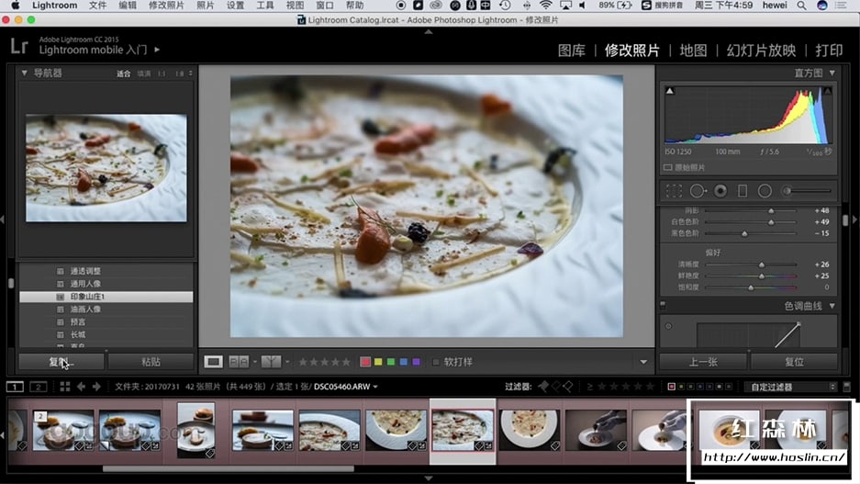Select the Spot Removal tool

click(698, 191)
